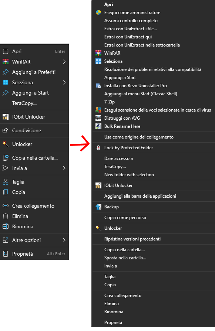Click pin icon beside Aggiungi a Preferiti
The height and width of the screenshot is (331, 215).
(6, 72)
